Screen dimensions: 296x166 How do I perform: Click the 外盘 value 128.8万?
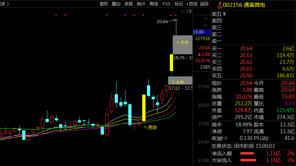pos(243,110)
